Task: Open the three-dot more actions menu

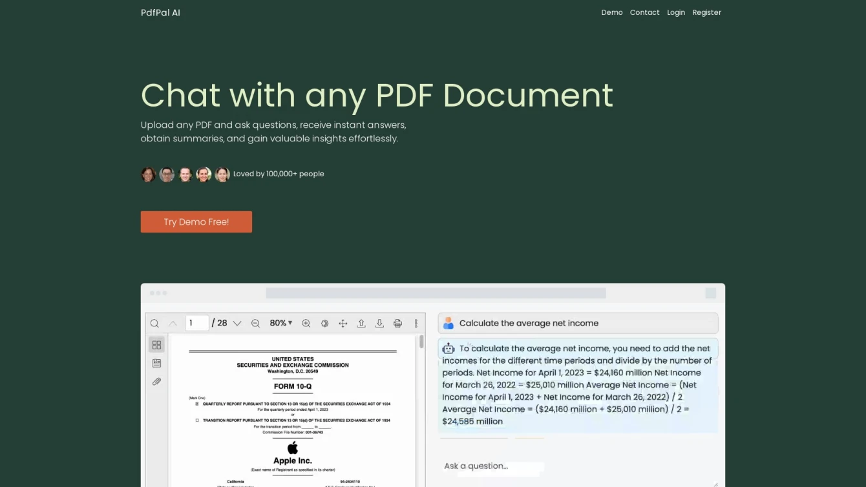Action: 416,323
